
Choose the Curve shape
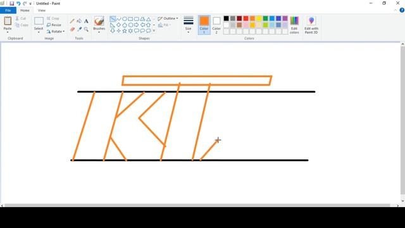coord(118,19)
